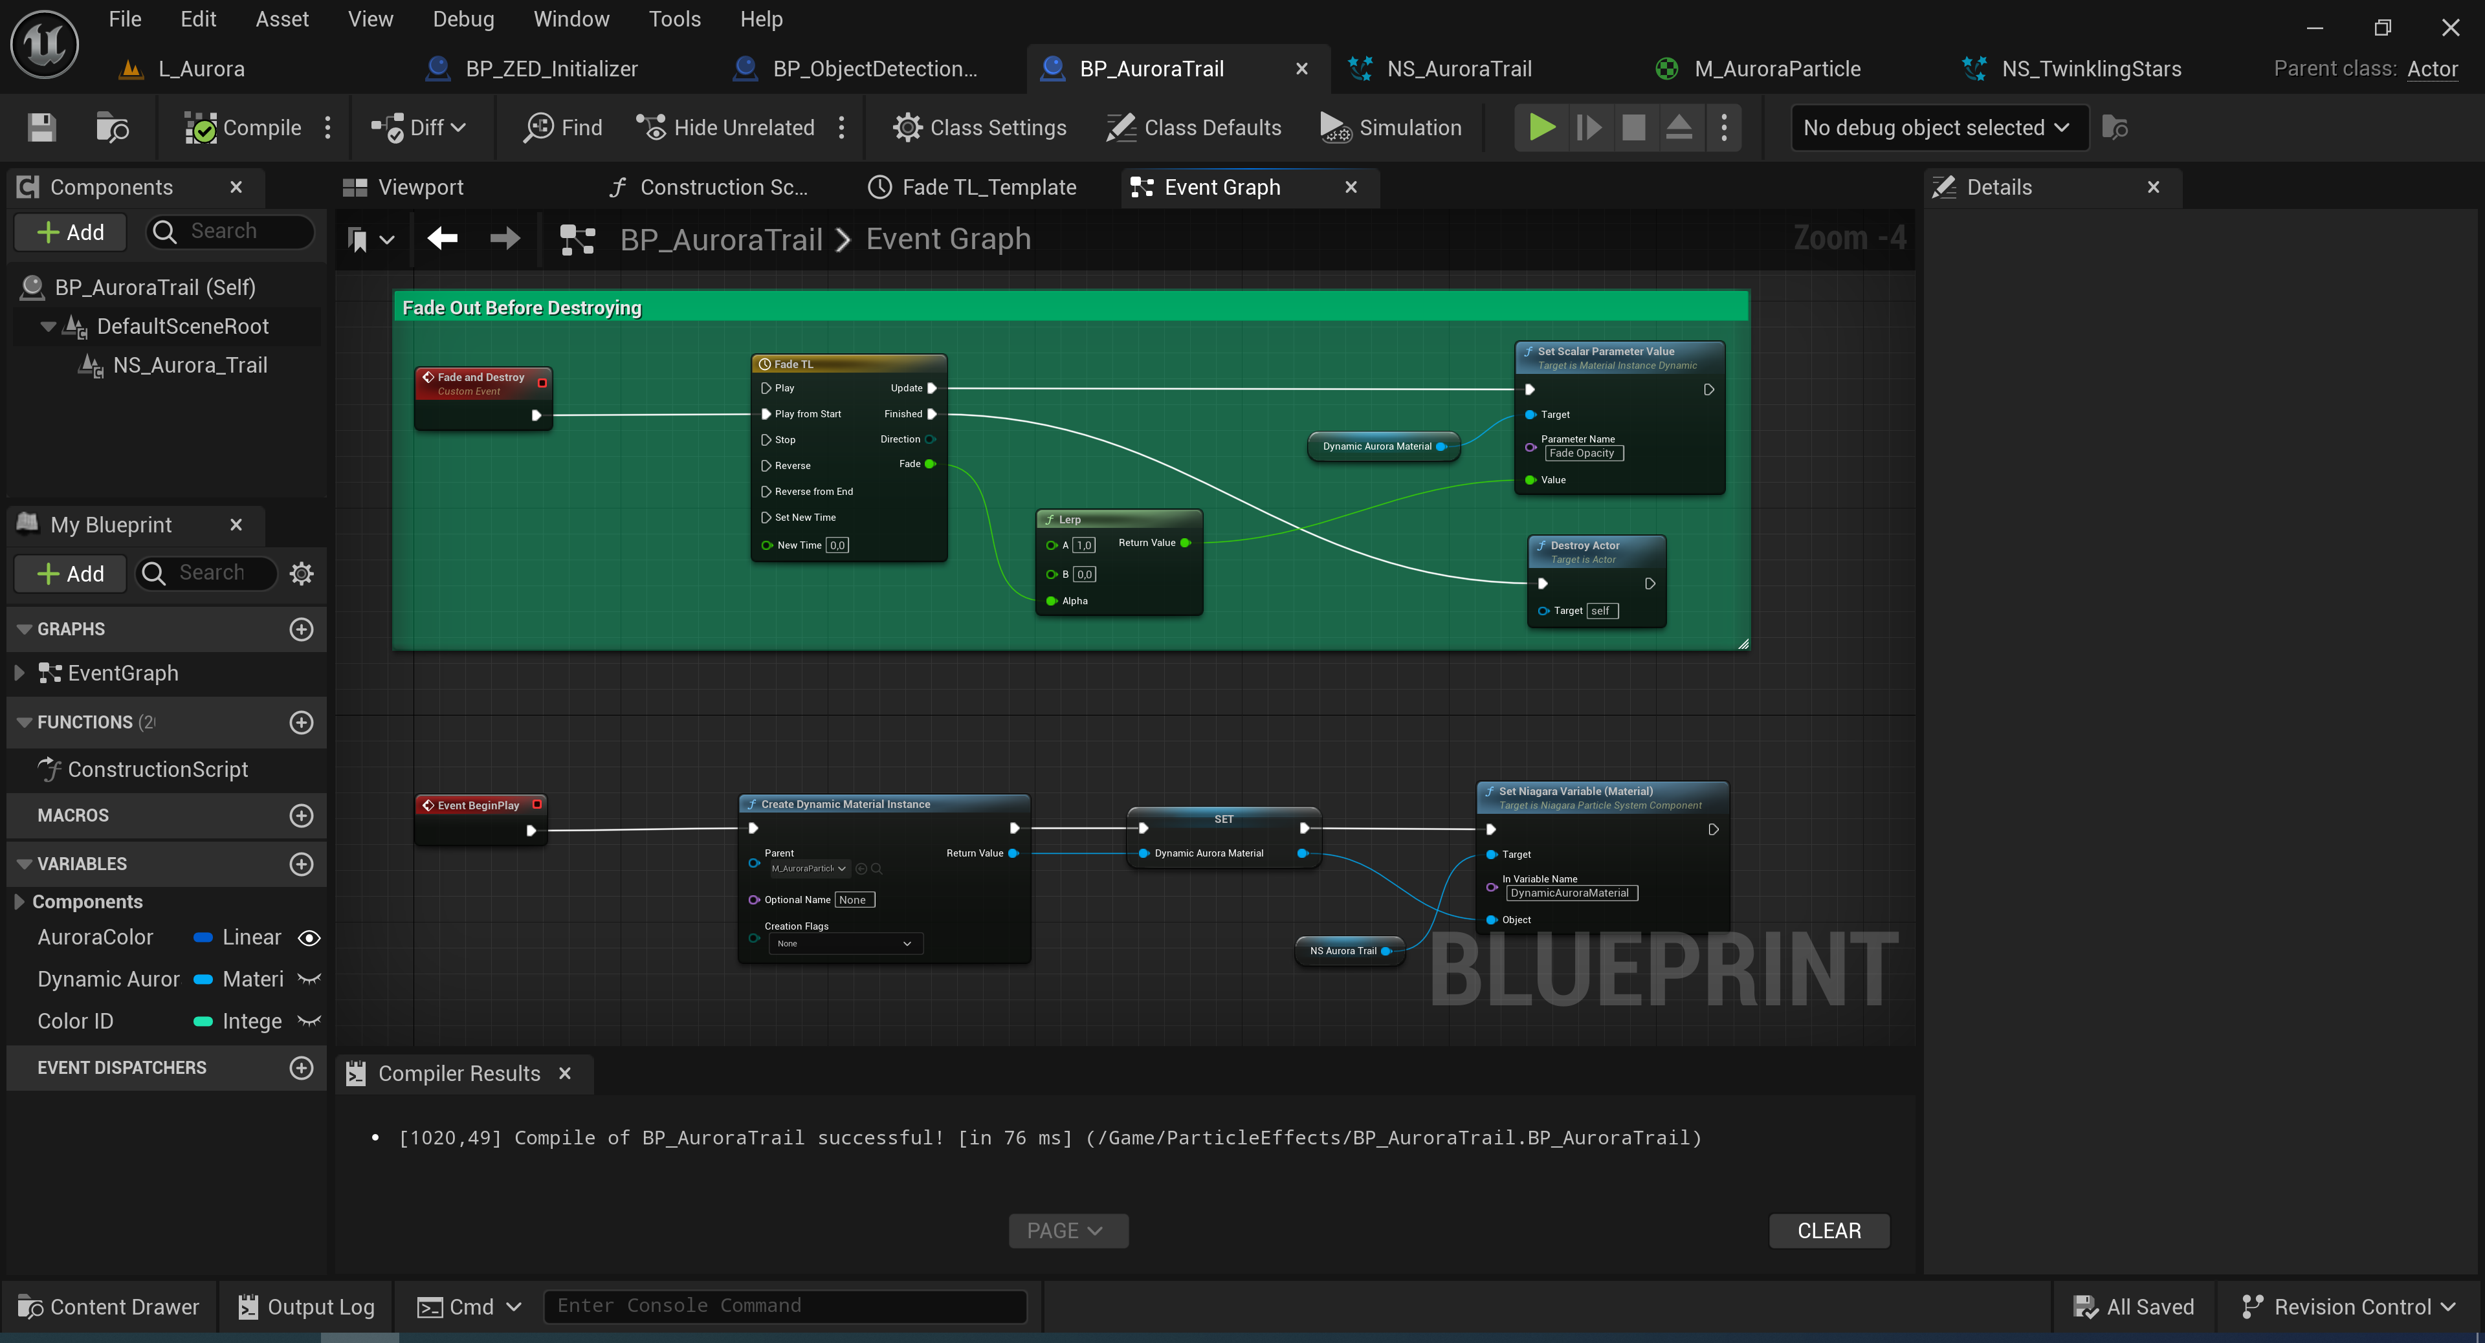Close the BP_AuroraTrail tab
The height and width of the screenshot is (1343, 2485).
click(x=1301, y=69)
